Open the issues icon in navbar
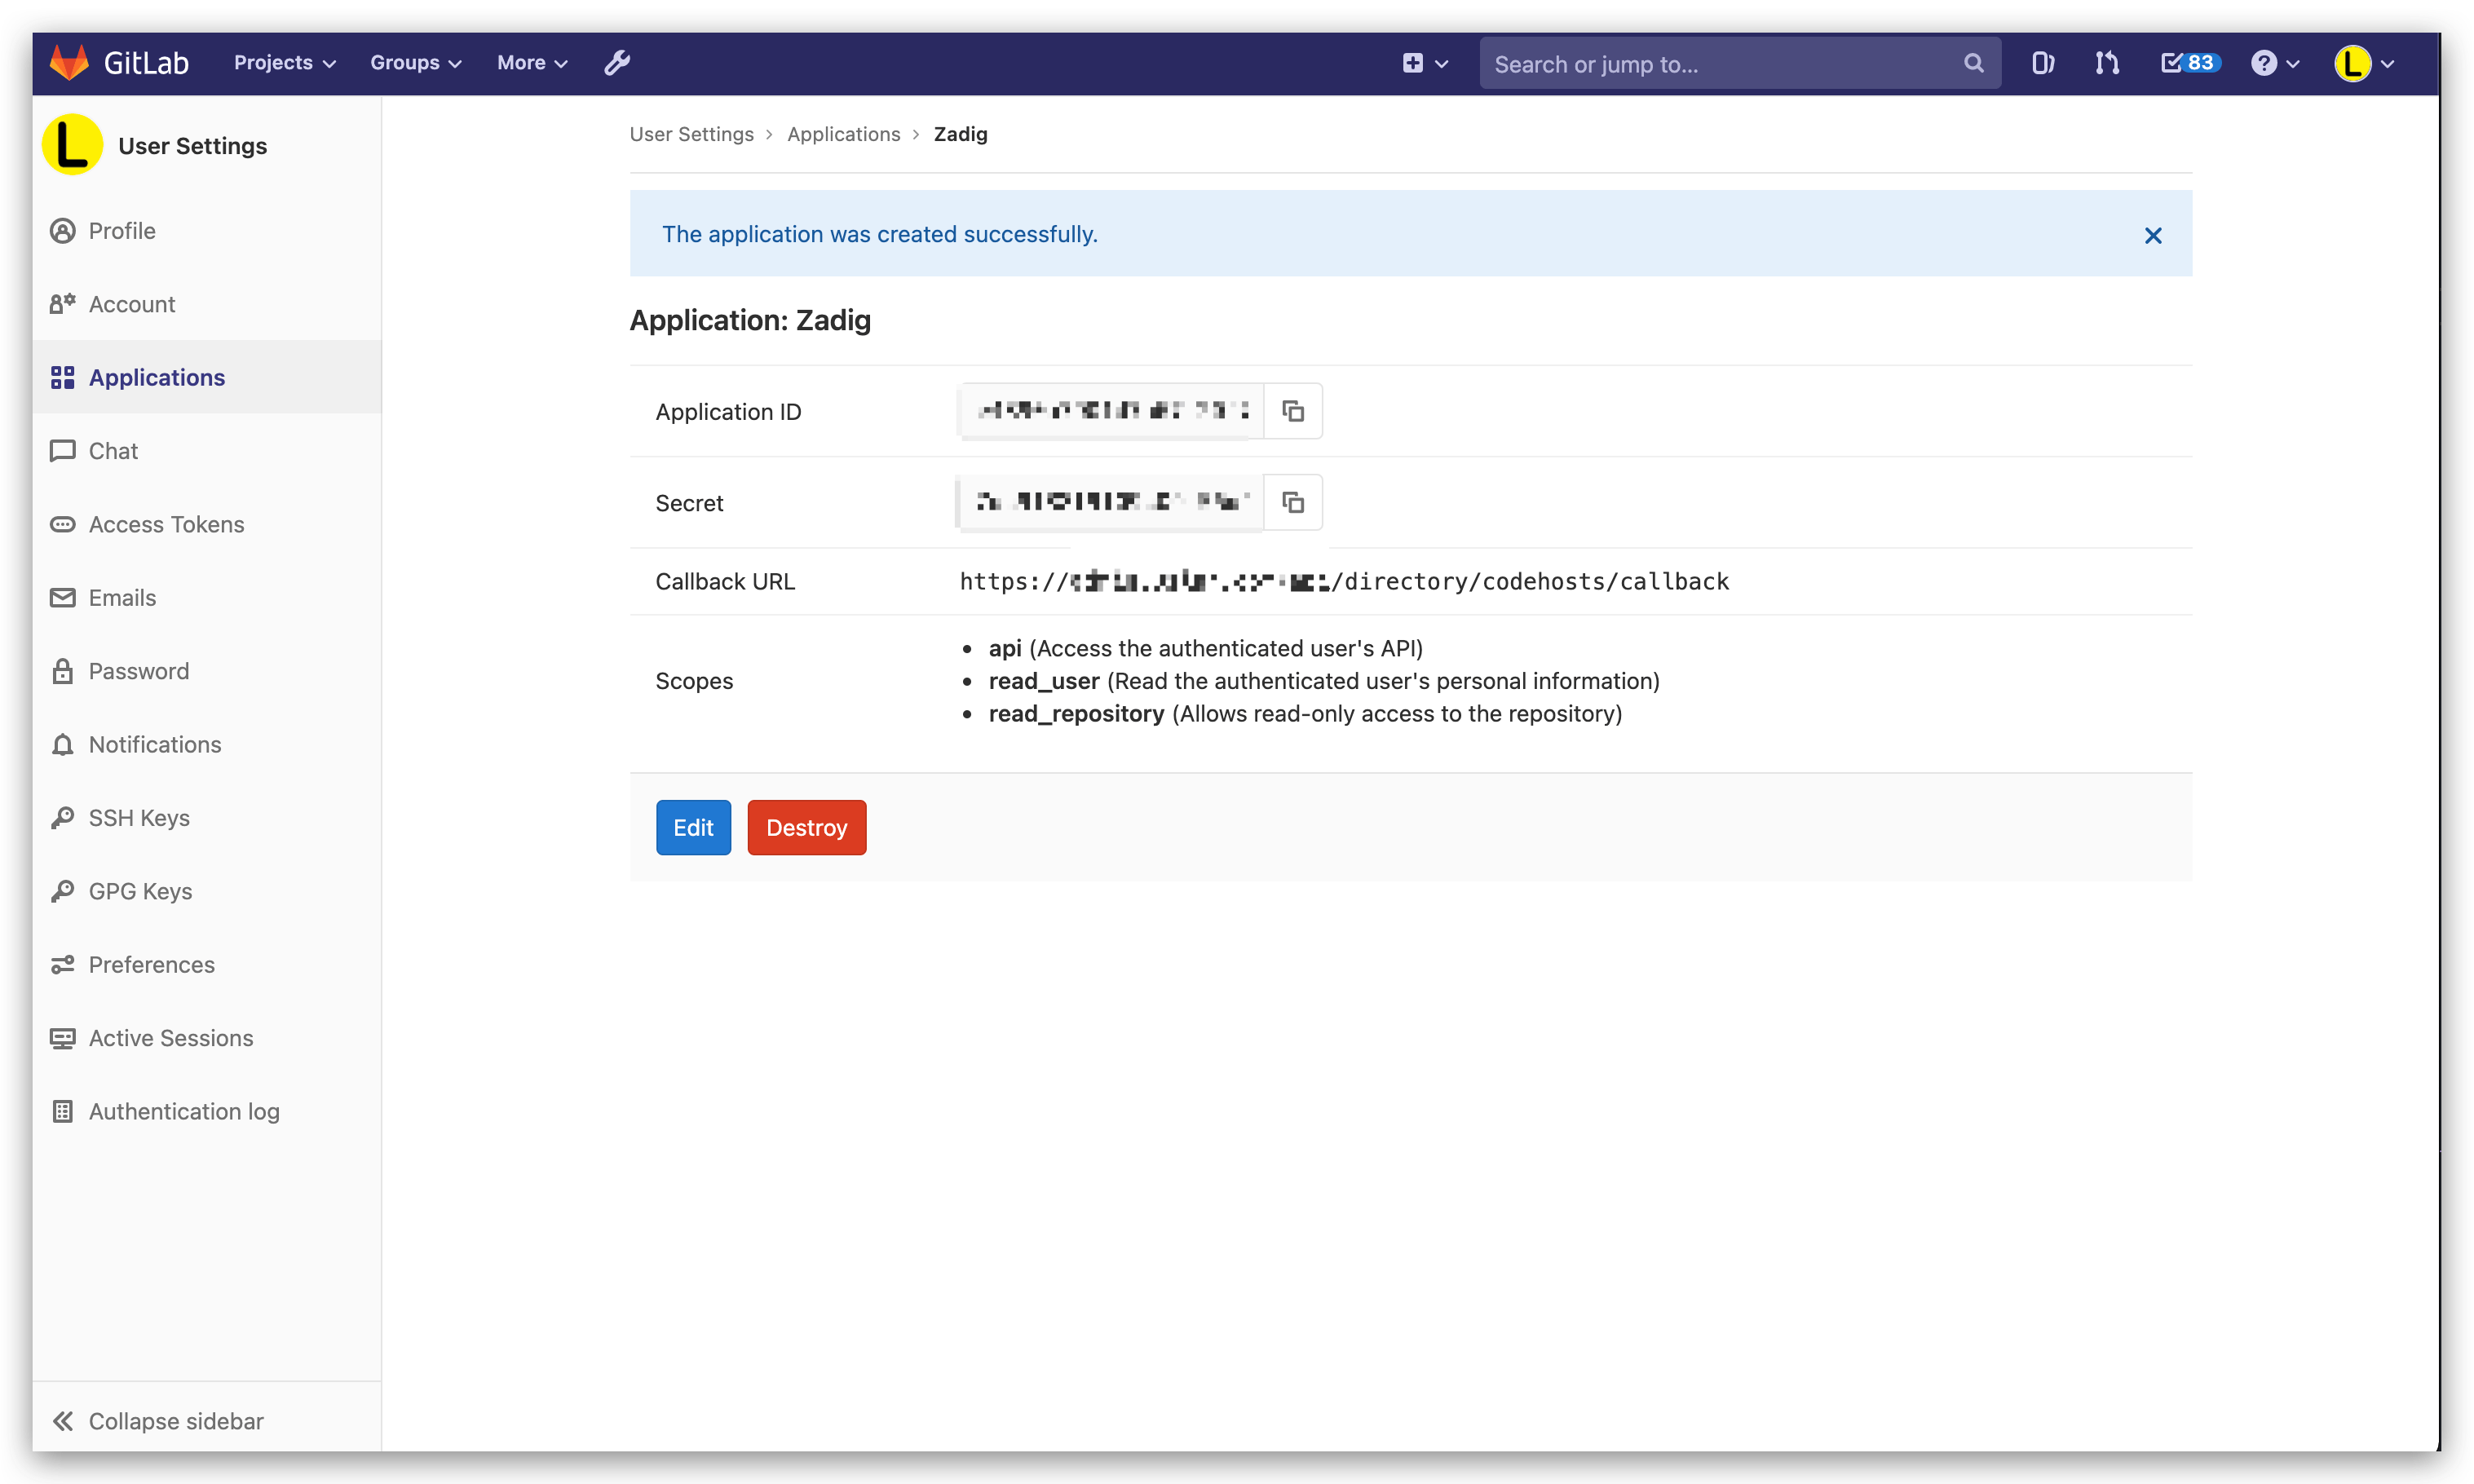 tap(2042, 63)
